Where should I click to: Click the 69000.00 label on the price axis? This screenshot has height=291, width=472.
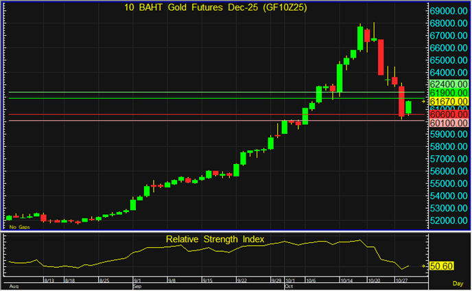pyautogui.click(x=448, y=12)
